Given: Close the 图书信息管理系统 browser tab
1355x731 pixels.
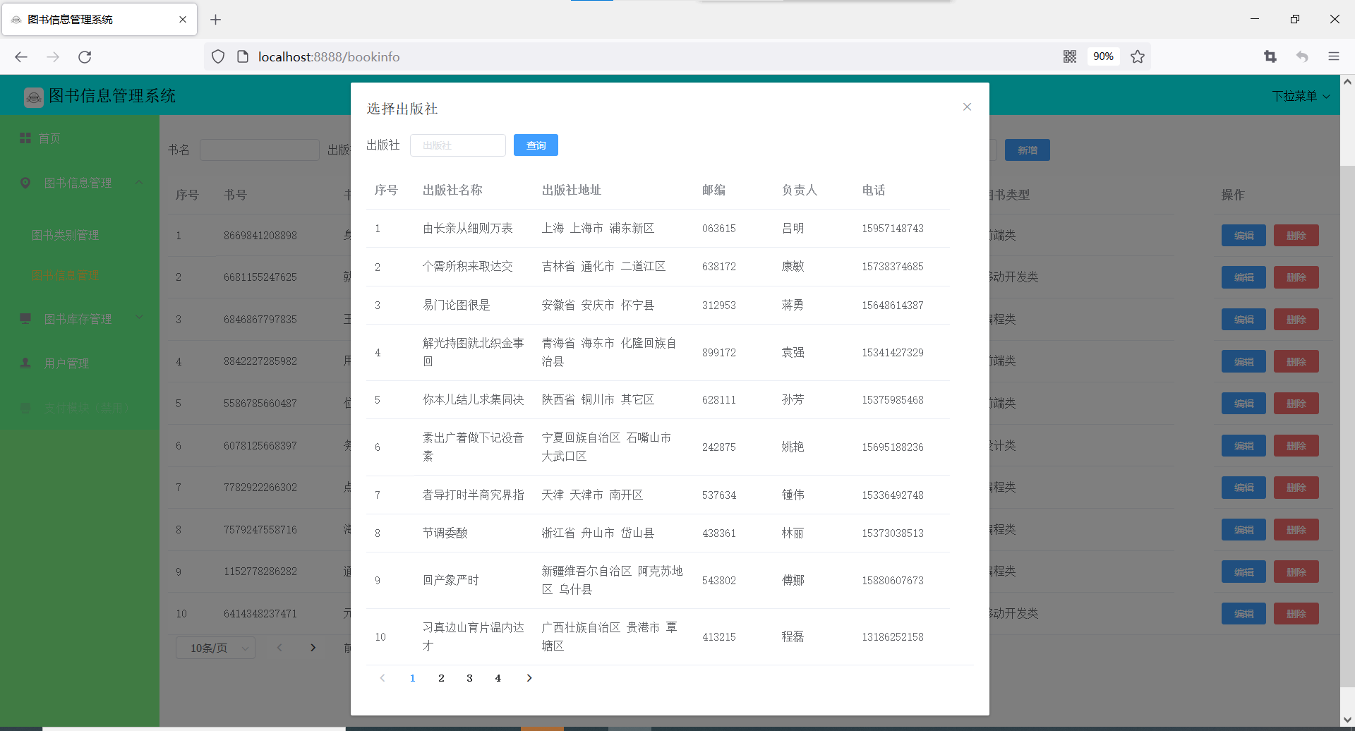Looking at the screenshot, I should pos(183,20).
